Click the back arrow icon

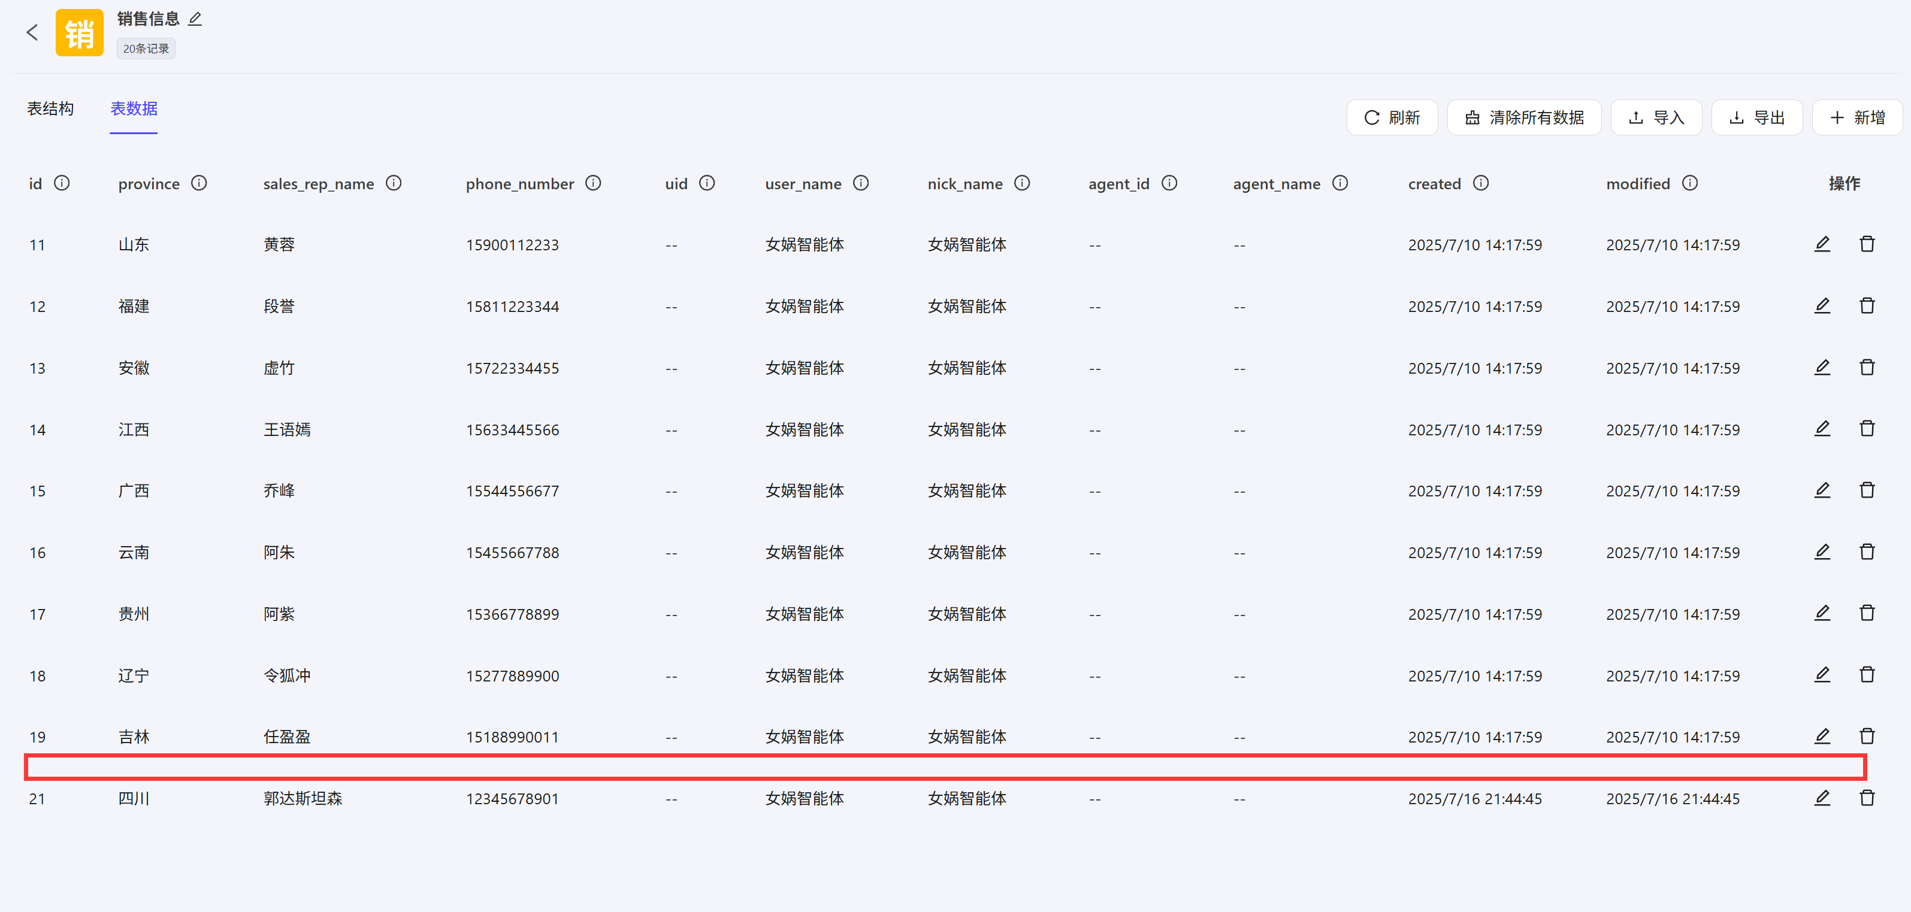(32, 32)
